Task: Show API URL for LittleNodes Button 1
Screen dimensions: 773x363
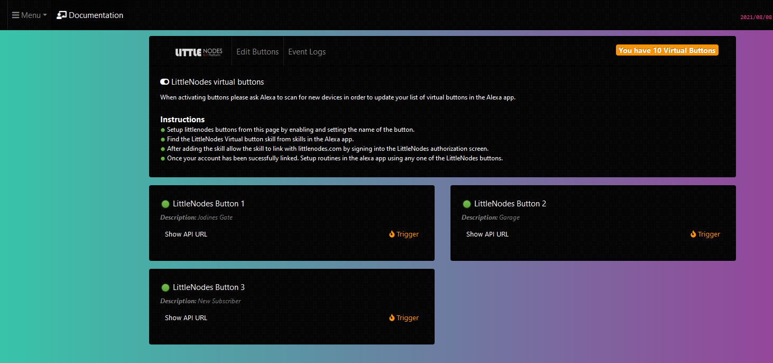Action: point(186,234)
